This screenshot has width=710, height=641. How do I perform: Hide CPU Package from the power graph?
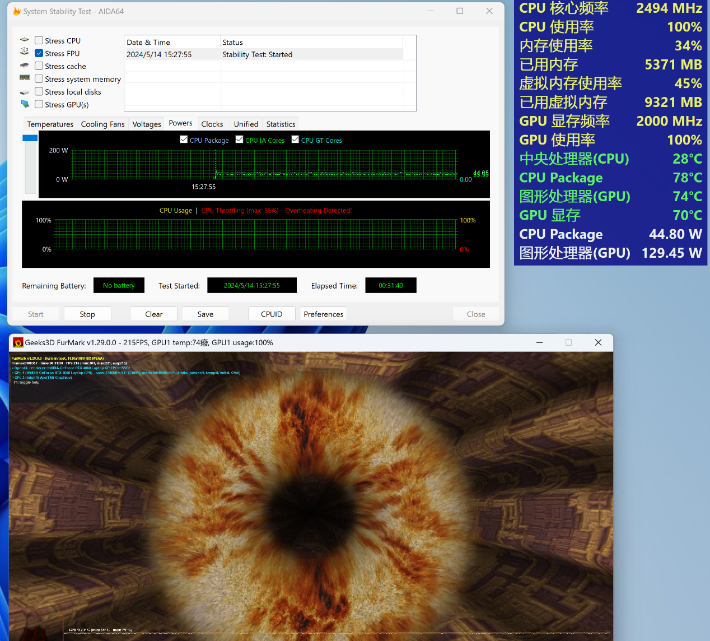(184, 140)
